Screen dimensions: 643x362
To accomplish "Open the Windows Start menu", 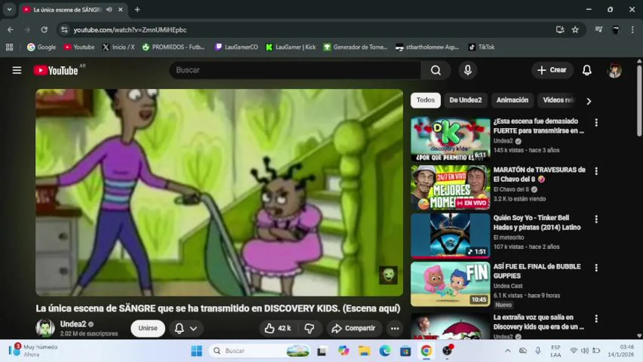I will point(197,351).
